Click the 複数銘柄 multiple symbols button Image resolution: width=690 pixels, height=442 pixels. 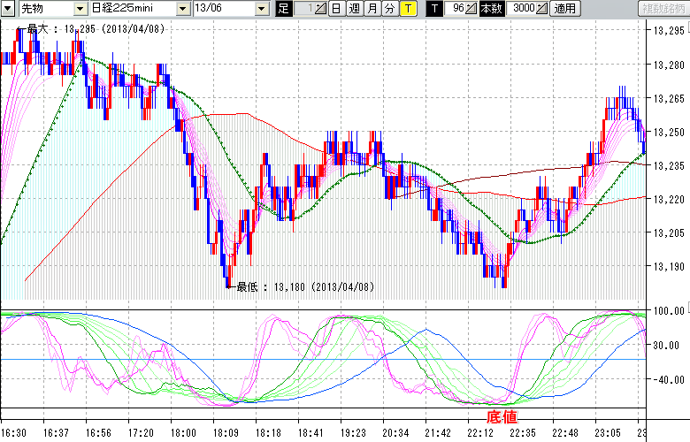tap(663, 9)
